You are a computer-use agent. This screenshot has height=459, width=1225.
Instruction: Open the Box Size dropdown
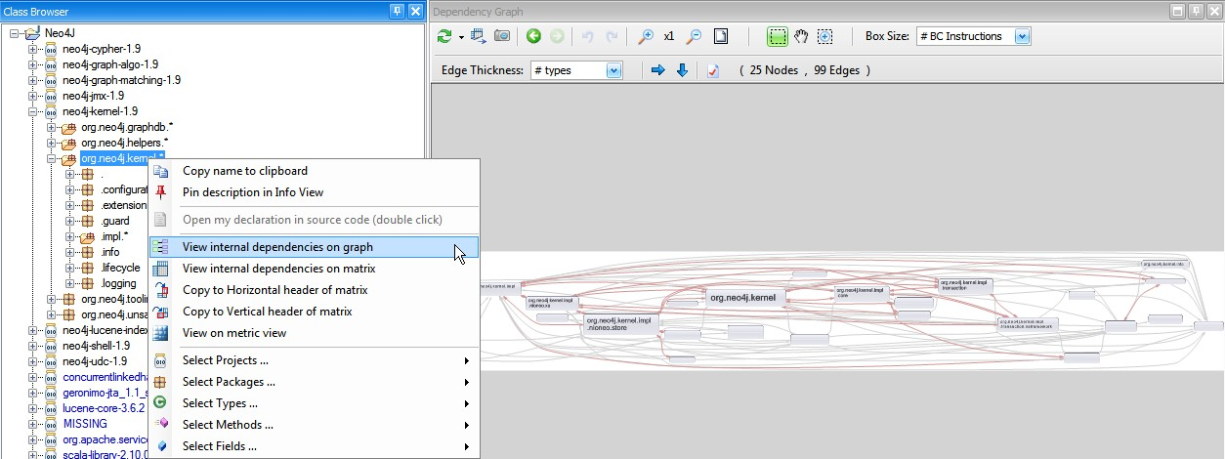click(x=1022, y=36)
